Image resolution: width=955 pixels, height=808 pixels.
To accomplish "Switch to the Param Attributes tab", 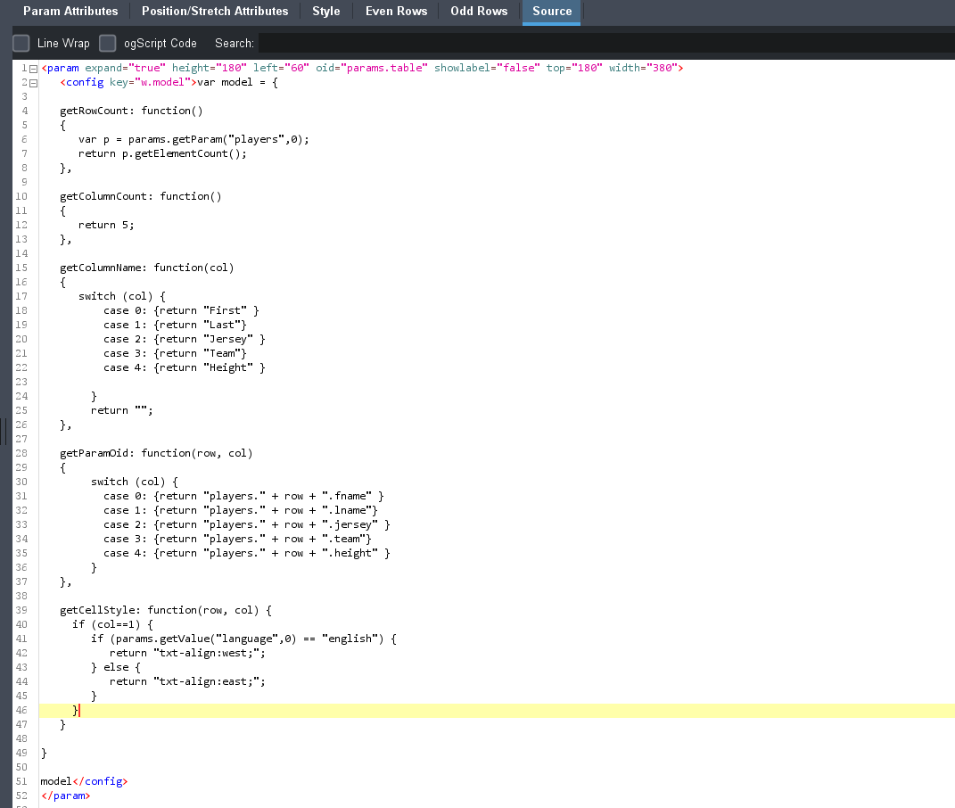I will point(70,12).
